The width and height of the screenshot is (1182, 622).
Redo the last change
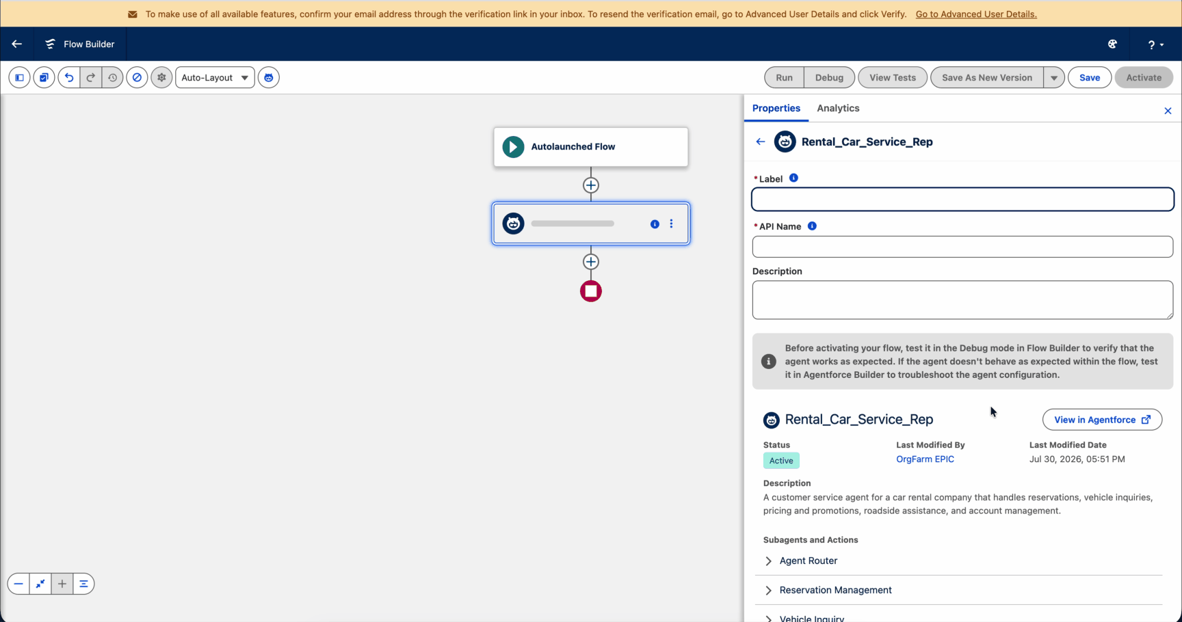91,77
